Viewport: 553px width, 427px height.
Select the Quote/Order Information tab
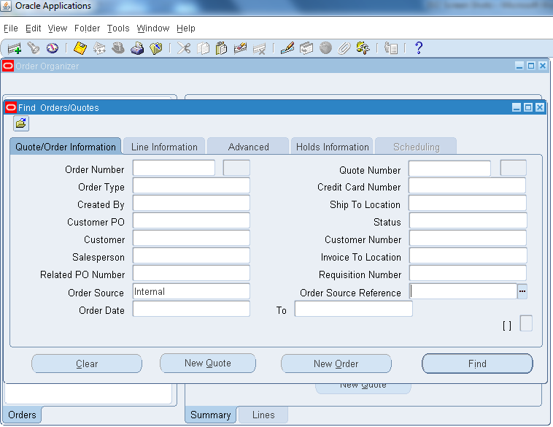tap(66, 147)
